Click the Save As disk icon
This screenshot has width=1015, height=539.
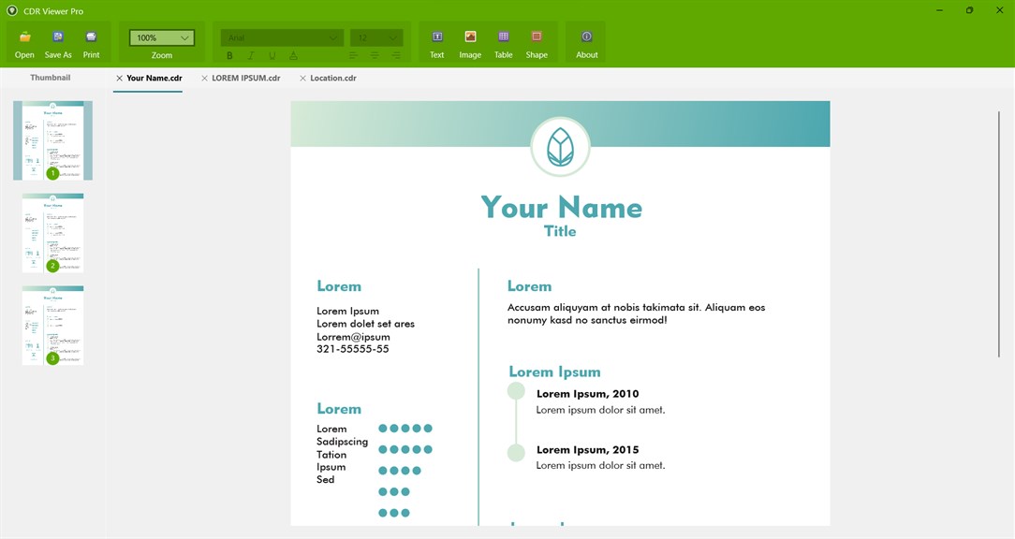coord(58,36)
